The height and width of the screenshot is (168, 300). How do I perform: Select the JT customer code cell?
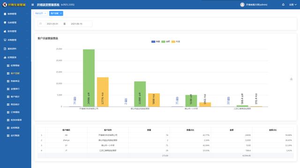(x=66, y=150)
